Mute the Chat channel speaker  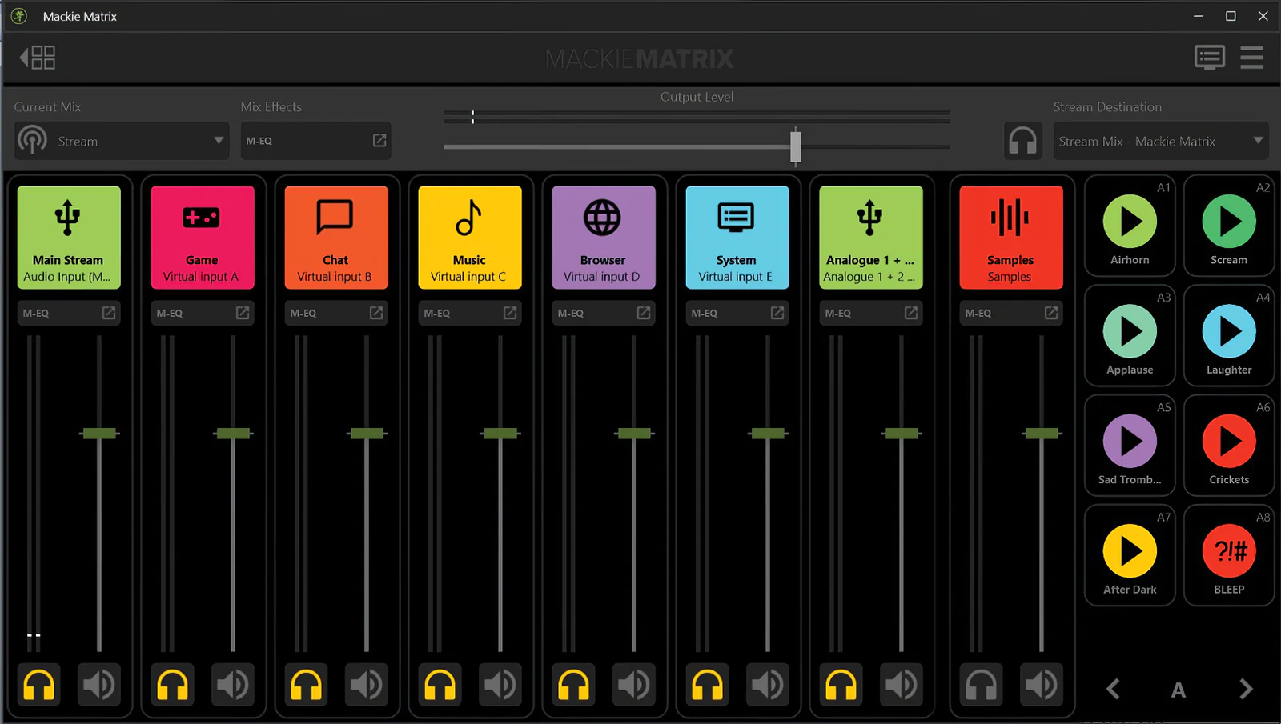pyautogui.click(x=367, y=685)
